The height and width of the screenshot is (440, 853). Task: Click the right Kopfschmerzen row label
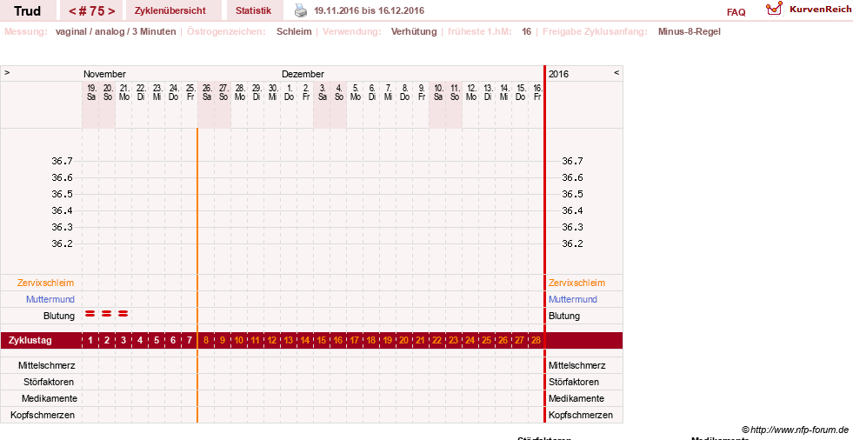(581, 415)
